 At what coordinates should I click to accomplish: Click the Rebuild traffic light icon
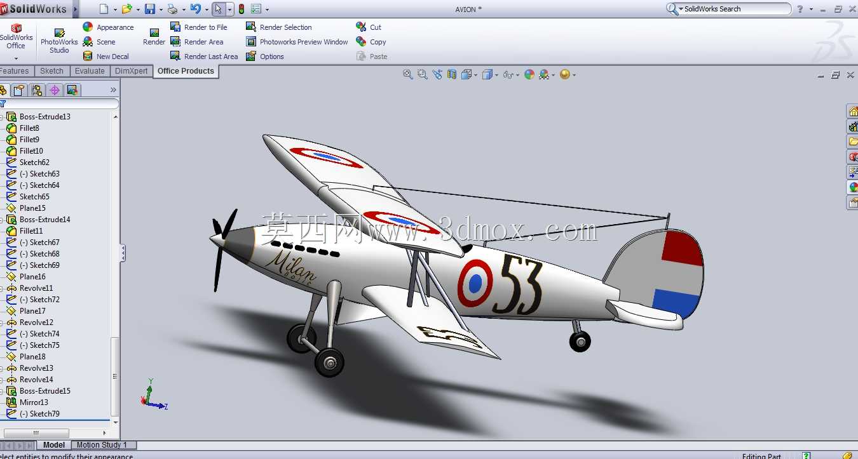click(x=242, y=9)
